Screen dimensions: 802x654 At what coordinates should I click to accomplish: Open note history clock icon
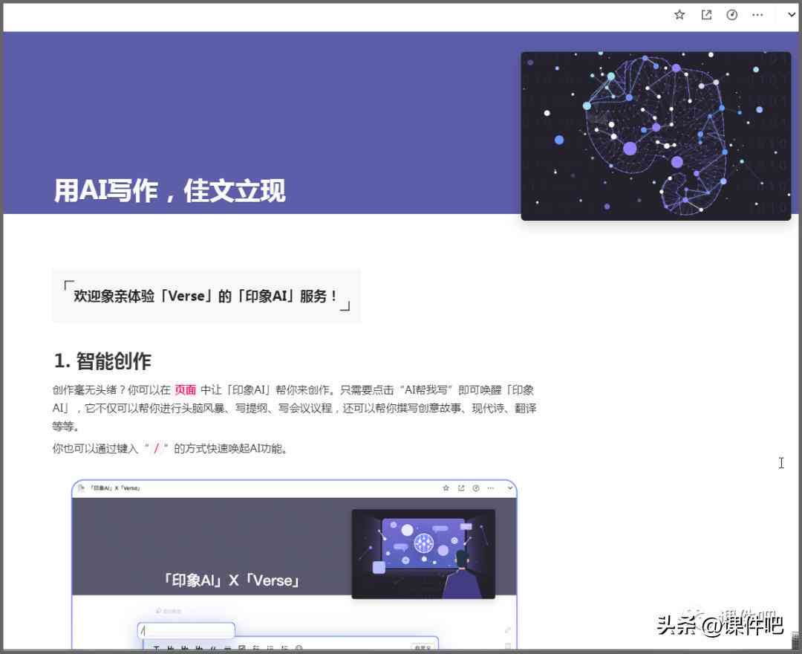point(732,15)
